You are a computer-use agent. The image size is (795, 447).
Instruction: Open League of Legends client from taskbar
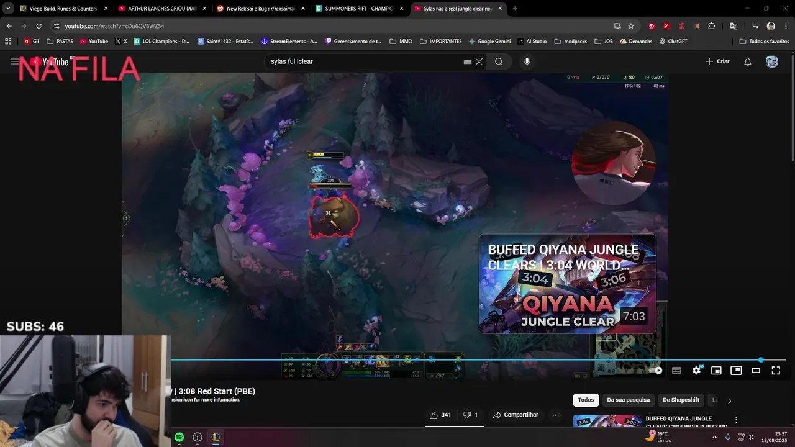[216, 437]
